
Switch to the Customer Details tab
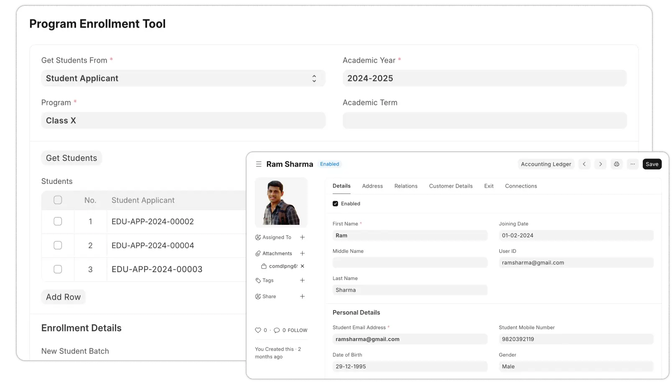tap(451, 186)
